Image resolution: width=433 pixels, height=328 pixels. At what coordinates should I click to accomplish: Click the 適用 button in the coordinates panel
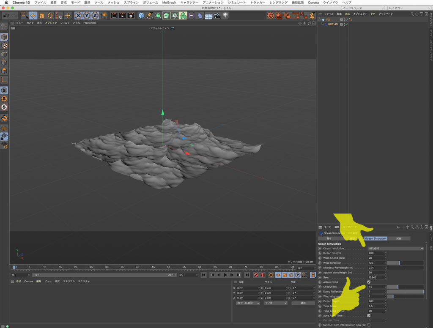click(x=303, y=303)
